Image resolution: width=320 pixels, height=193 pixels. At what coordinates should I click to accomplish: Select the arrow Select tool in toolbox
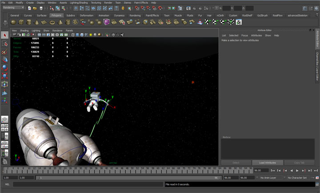(5, 35)
